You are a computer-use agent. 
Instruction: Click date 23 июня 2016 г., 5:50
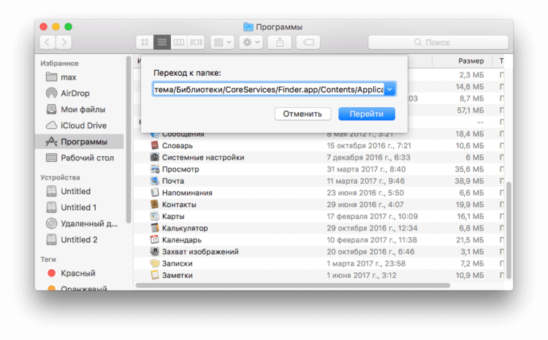[x=365, y=193]
